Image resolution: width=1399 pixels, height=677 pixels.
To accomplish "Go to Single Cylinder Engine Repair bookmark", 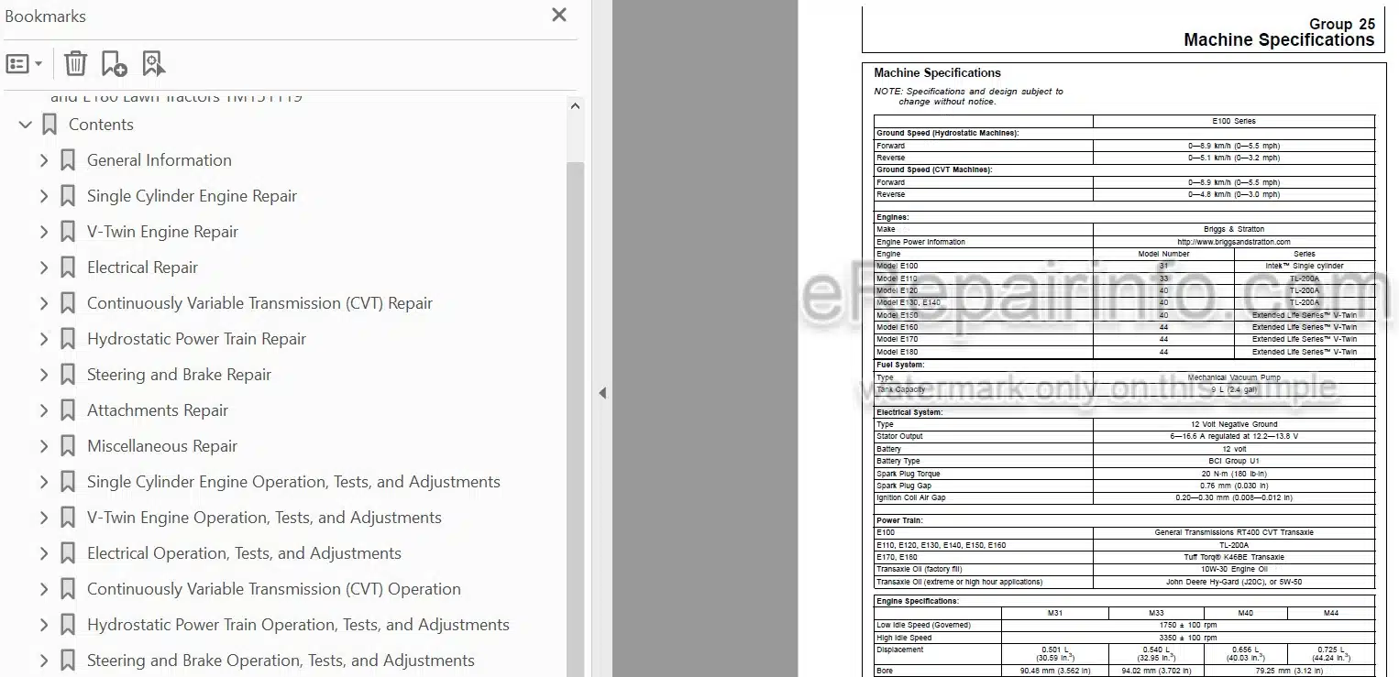I will (x=192, y=196).
